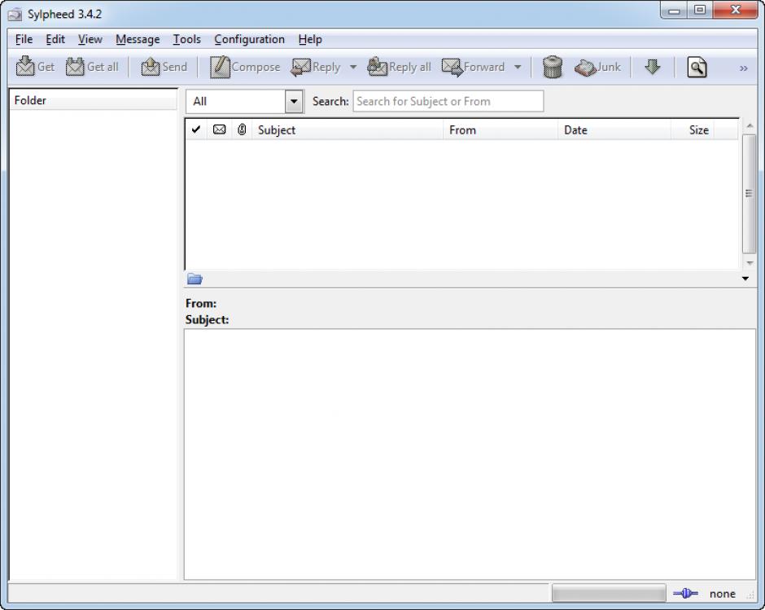Click the From column header
The width and height of the screenshot is (765, 610).
click(501, 130)
